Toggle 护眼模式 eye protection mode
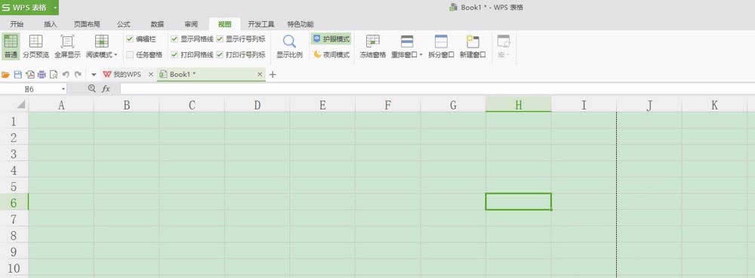Screen dimensions: 755x278 [x=331, y=39]
